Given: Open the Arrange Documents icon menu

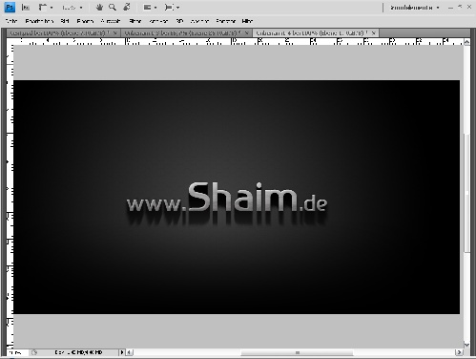Looking at the screenshot, I should click(150, 7).
